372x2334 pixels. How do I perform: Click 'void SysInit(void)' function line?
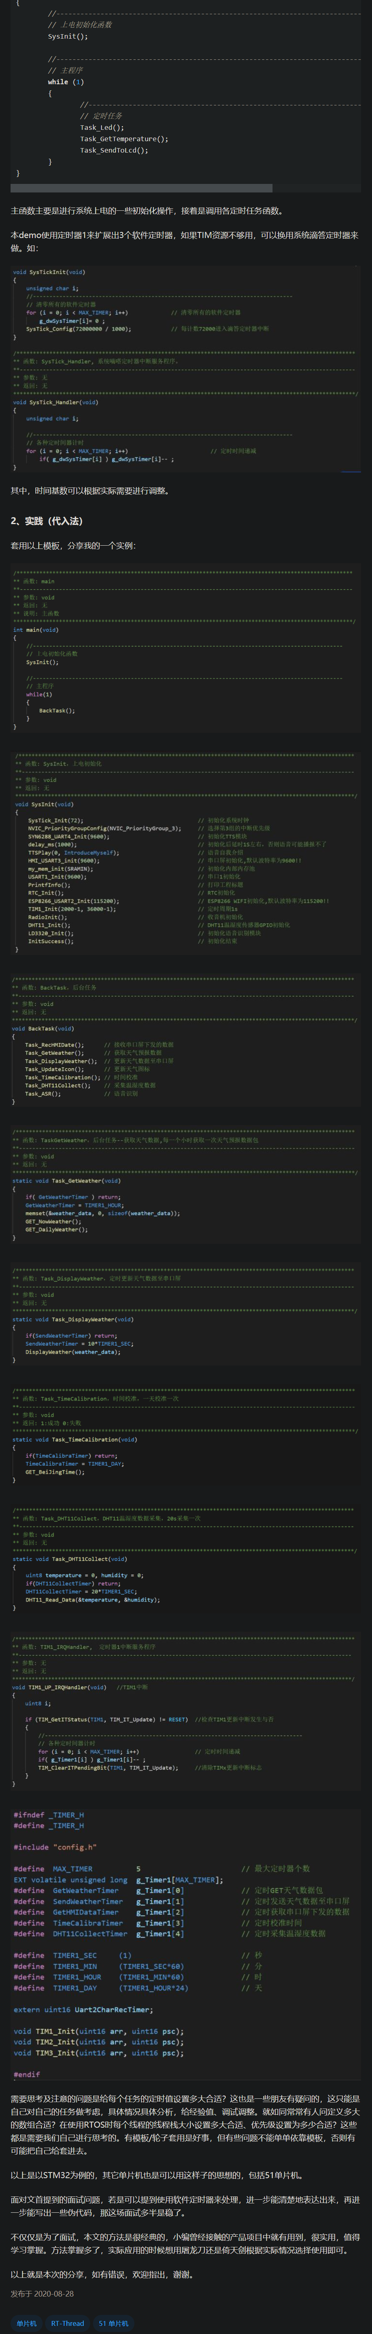tap(44, 804)
